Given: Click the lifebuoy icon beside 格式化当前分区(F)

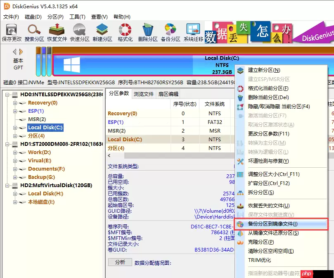Looking at the screenshot, I should click(x=240, y=88).
